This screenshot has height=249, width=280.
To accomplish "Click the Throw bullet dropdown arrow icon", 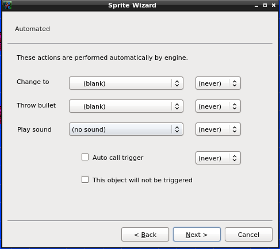I will (177, 106).
